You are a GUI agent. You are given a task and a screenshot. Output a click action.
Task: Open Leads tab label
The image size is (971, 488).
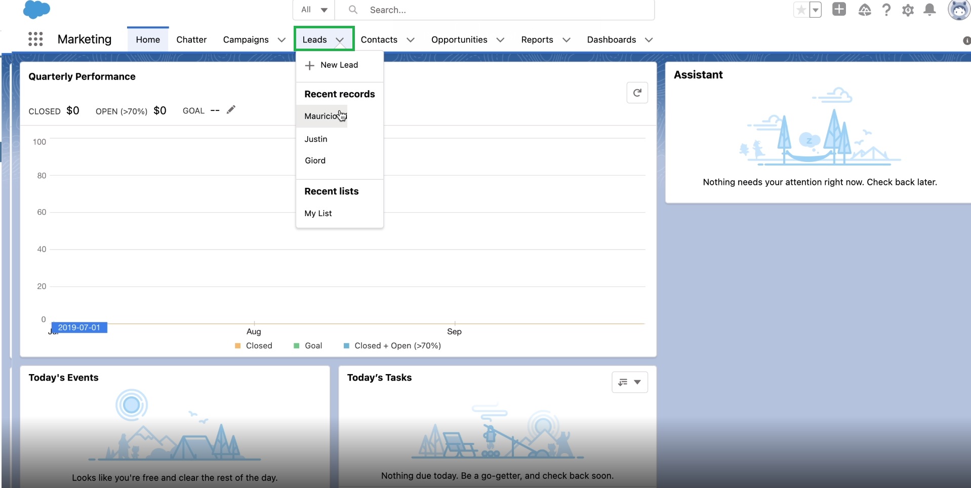pos(314,39)
